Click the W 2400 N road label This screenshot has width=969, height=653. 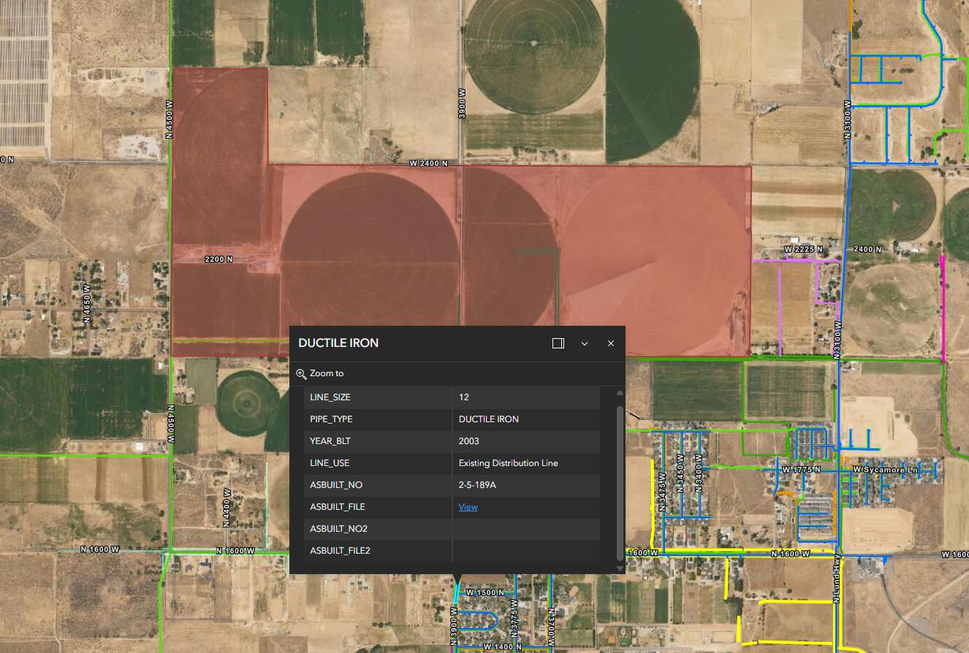pos(428,163)
